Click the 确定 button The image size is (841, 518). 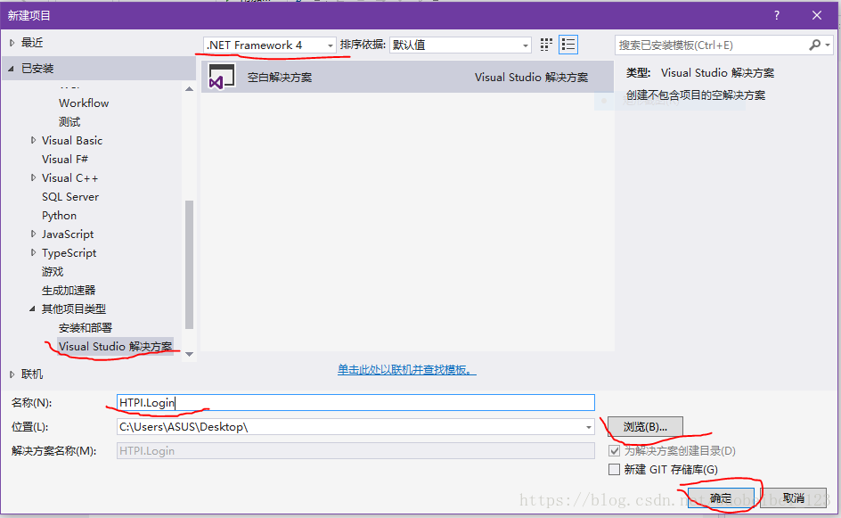coord(721,498)
